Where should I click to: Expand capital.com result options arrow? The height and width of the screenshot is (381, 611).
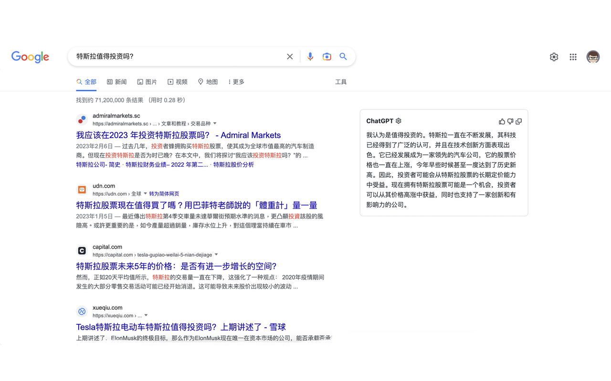click(216, 255)
